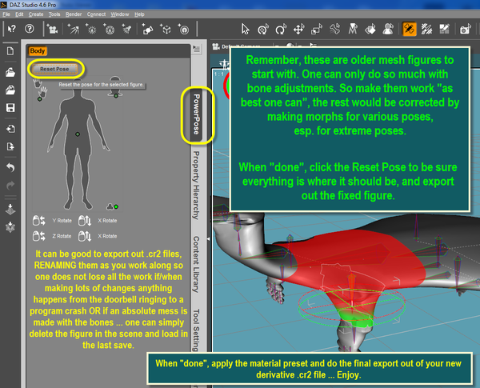Click the Undo arrow icon

(x=10, y=167)
